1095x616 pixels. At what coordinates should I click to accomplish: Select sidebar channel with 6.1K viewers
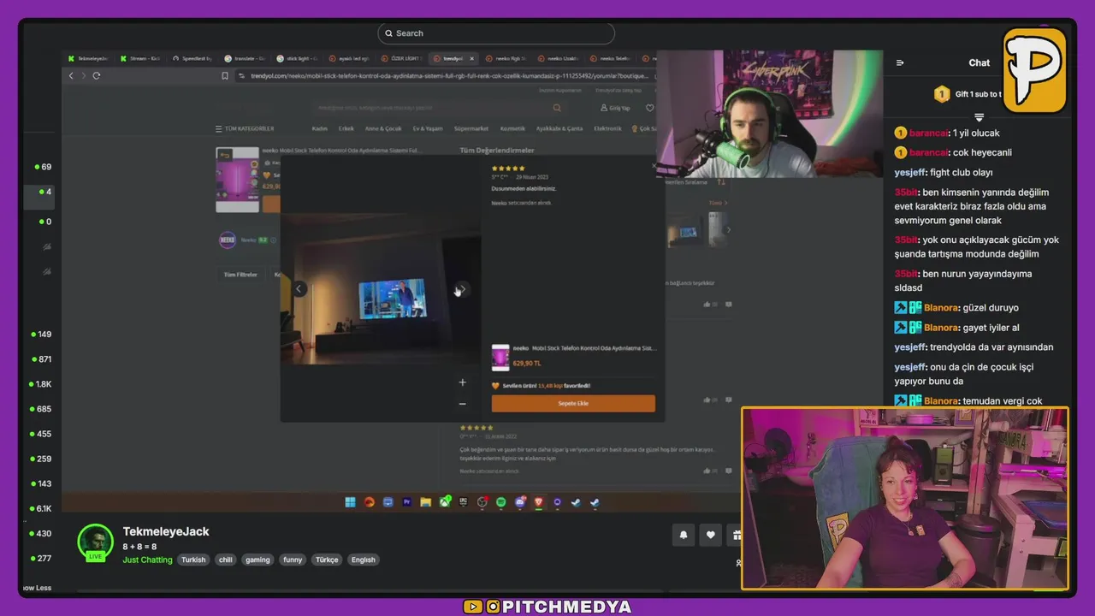(x=40, y=508)
